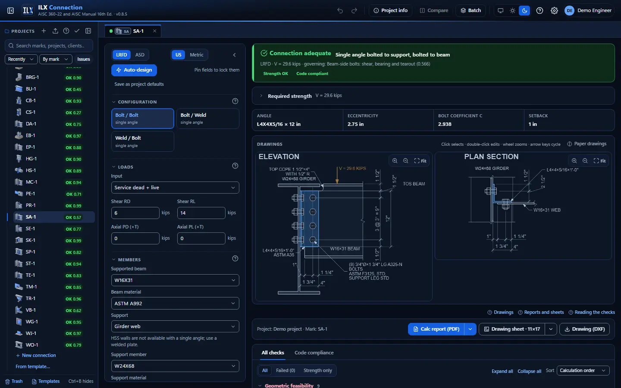Open the Configuration section help icon
The height and width of the screenshot is (388, 621).
click(x=235, y=101)
